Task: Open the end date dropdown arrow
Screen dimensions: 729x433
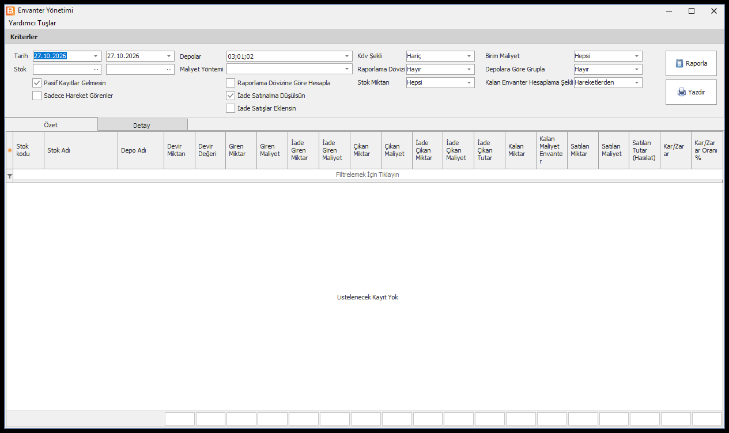Action: point(169,56)
